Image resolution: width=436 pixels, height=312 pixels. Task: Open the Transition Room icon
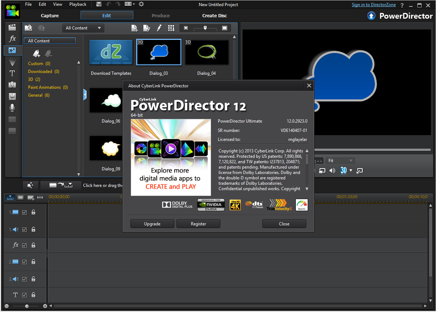coord(12,85)
